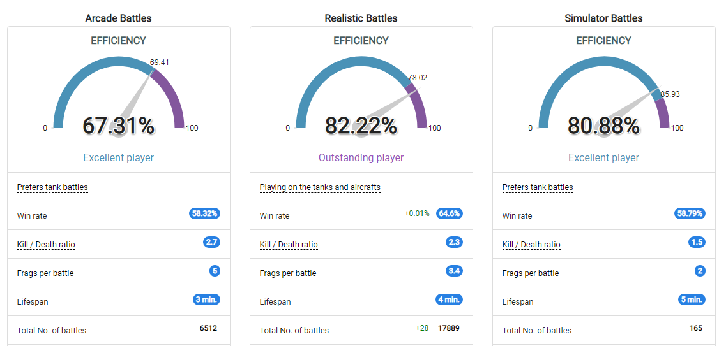Viewport: 726px width, 346px height.
Task: Click the 58.79% win rate badge
Action: click(x=690, y=213)
